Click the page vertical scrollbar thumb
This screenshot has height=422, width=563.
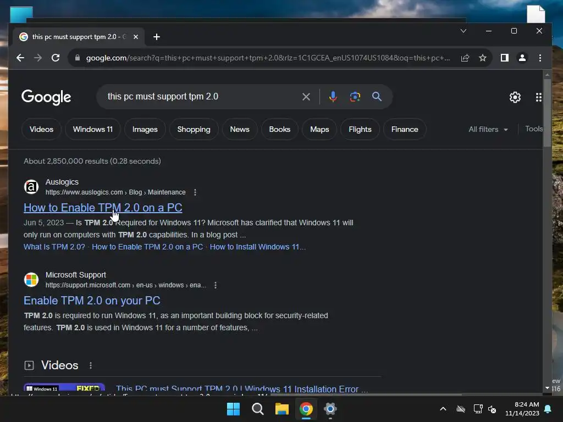(547, 112)
